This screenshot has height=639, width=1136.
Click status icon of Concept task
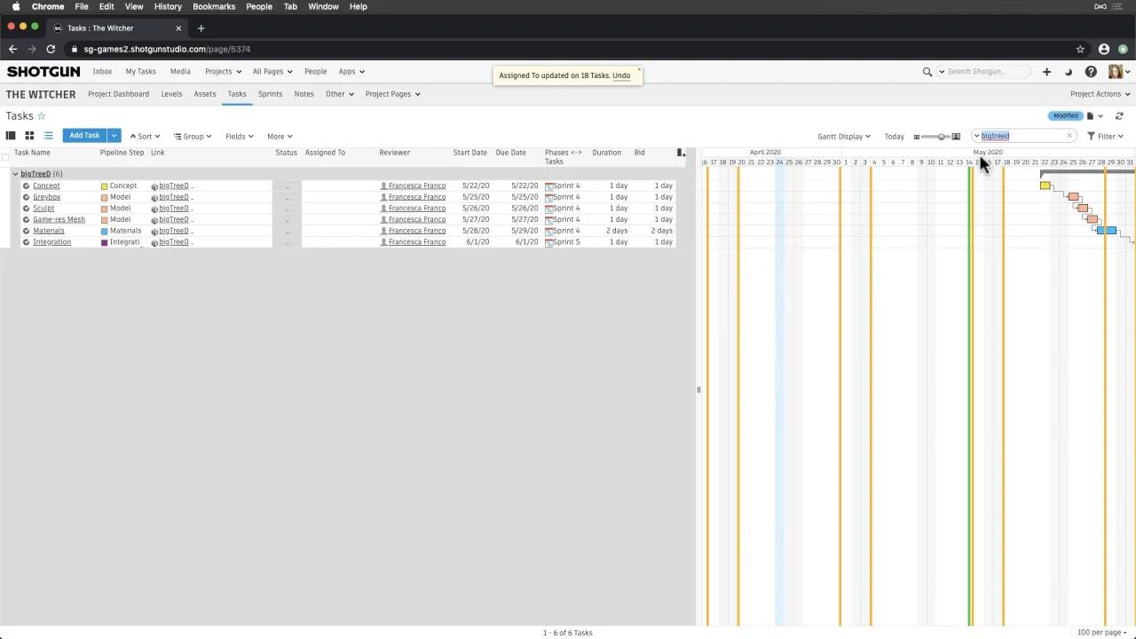(x=26, y=185)
